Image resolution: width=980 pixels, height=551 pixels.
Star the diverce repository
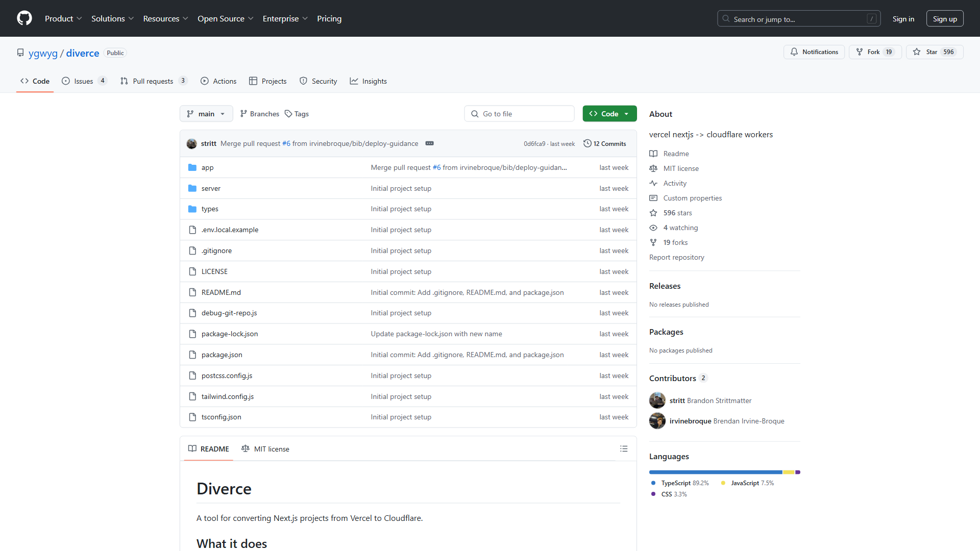(935, 52)
